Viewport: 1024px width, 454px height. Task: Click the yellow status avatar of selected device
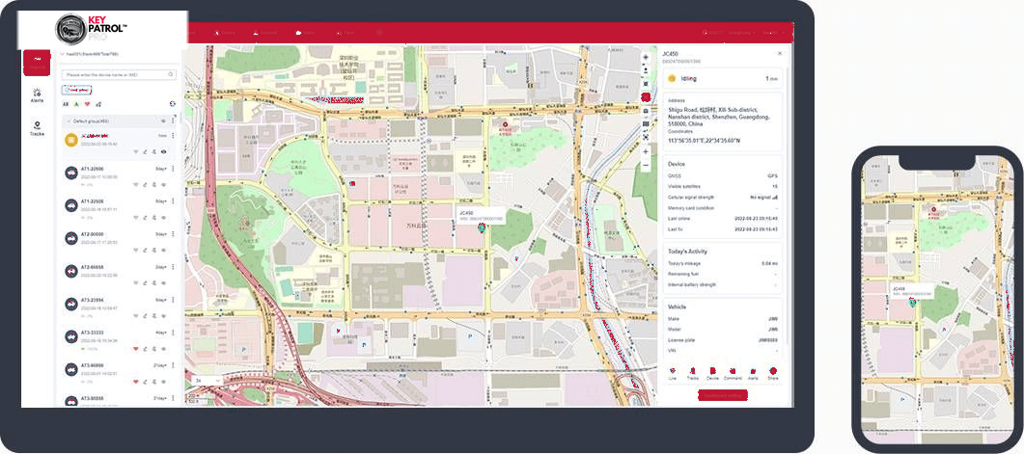[x=71, y=140]
